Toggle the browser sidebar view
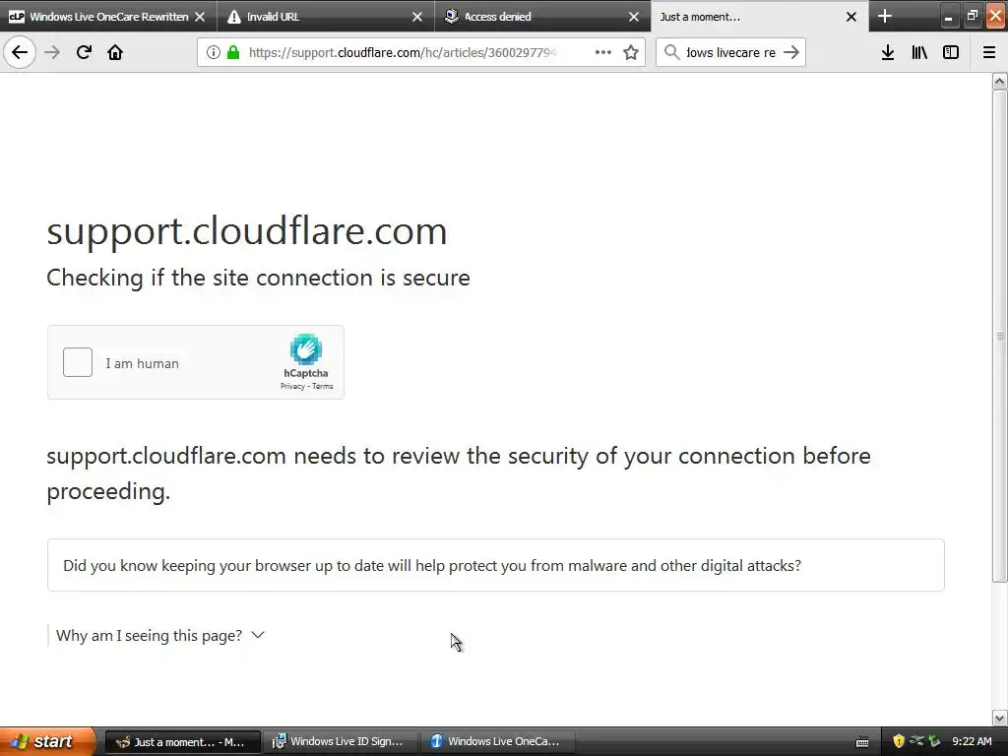The image size is (1008, 756). pyautogui.click(x=951, y=52)
